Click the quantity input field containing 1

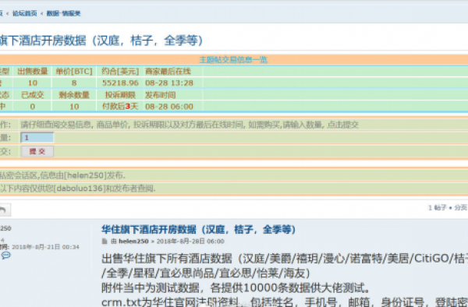coord(37,137)
